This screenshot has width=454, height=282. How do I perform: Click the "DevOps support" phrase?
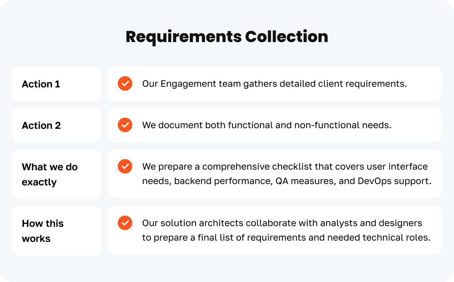394,181
